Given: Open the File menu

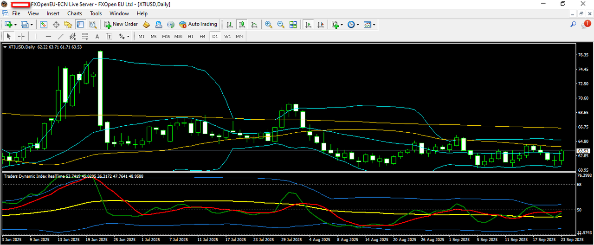Looking at the screenshot, I should (x=16, y=13).
